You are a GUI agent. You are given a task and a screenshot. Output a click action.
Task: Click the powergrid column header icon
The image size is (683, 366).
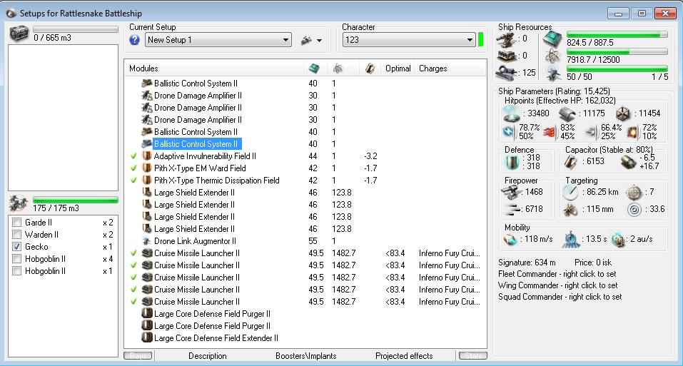point(338,68)
